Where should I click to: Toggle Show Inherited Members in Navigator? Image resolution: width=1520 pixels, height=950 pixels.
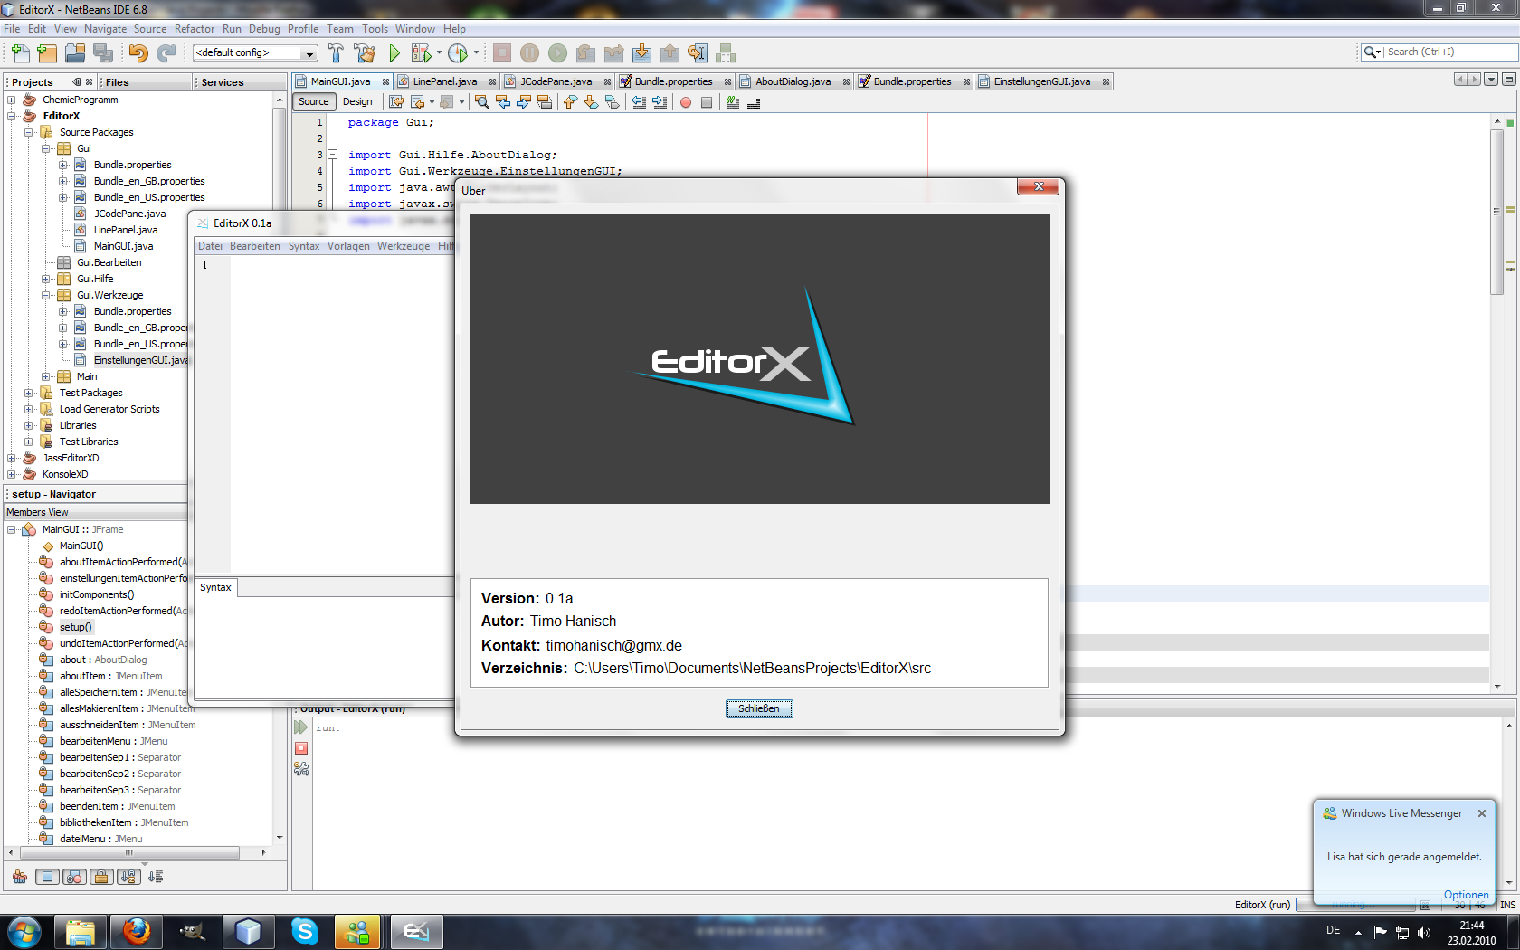pos(20,876)
